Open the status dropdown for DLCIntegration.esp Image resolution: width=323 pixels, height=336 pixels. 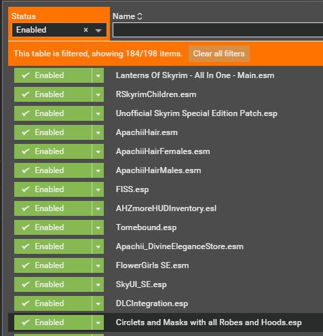tap(98, 303)
